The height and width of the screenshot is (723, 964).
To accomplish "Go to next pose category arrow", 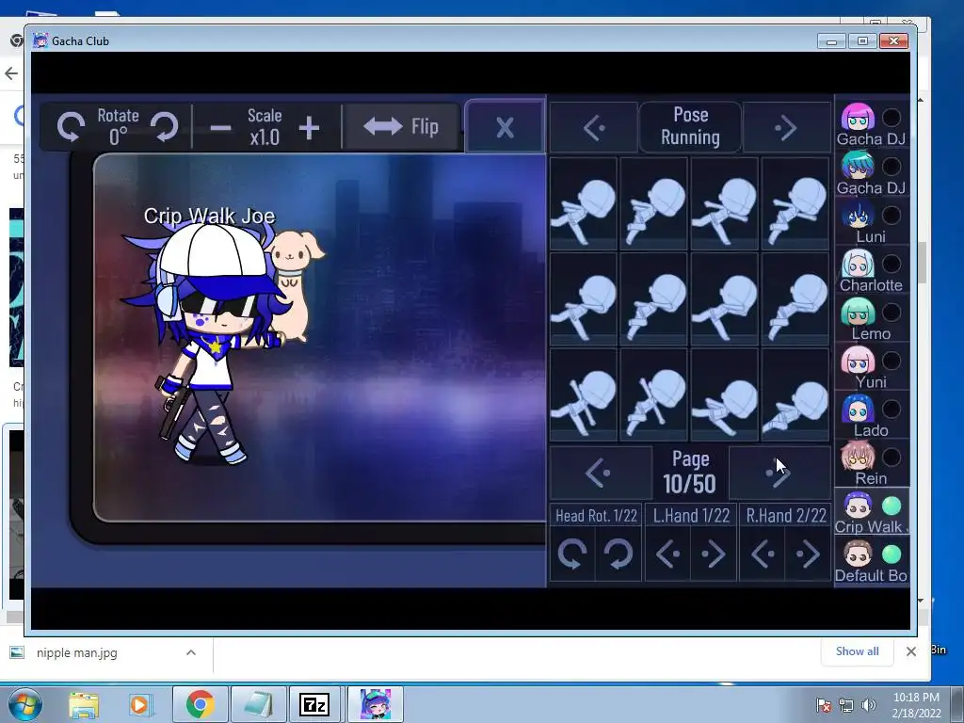I will click(x=786, y=128).
